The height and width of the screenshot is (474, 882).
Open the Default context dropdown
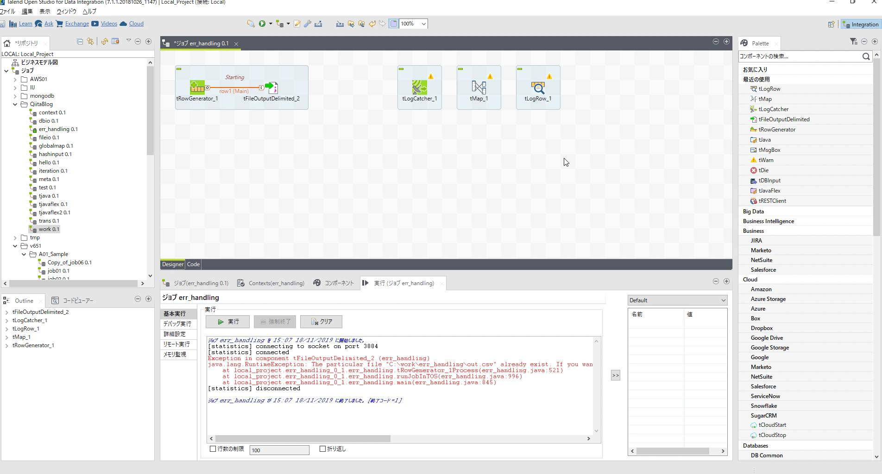coord(677,300)
